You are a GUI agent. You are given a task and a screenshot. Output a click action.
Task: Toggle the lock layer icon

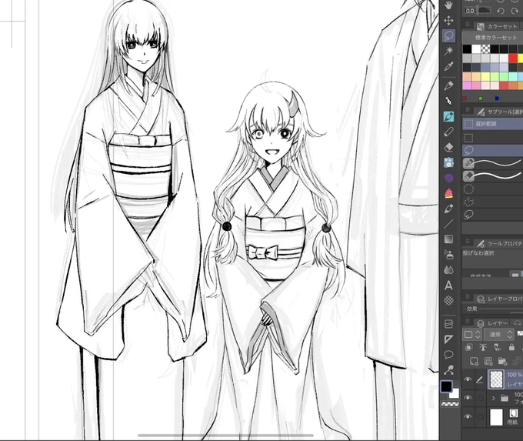[x=511, y=348]
